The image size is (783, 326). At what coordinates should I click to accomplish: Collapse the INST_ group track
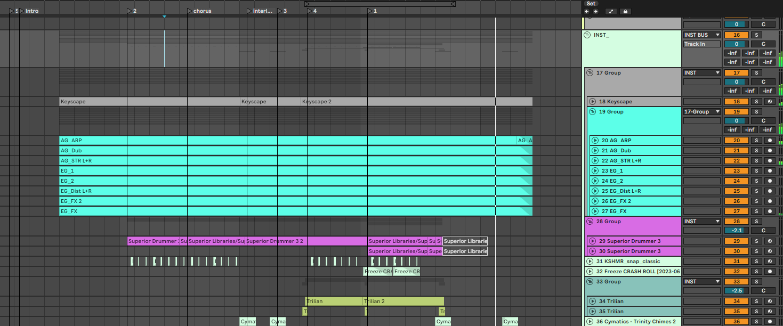tap(587, 35)
